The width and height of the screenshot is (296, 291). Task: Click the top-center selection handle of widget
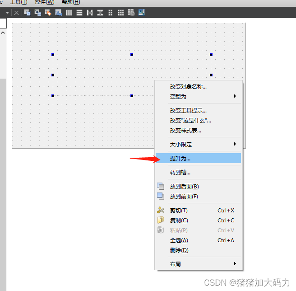[x=132, y=55]
